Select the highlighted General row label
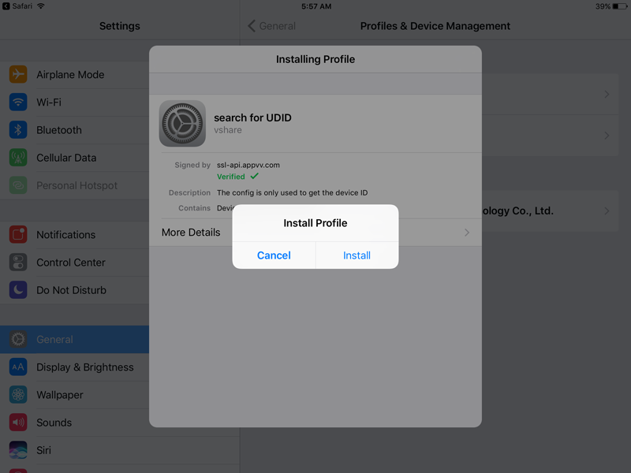 (x=54, y=340)
